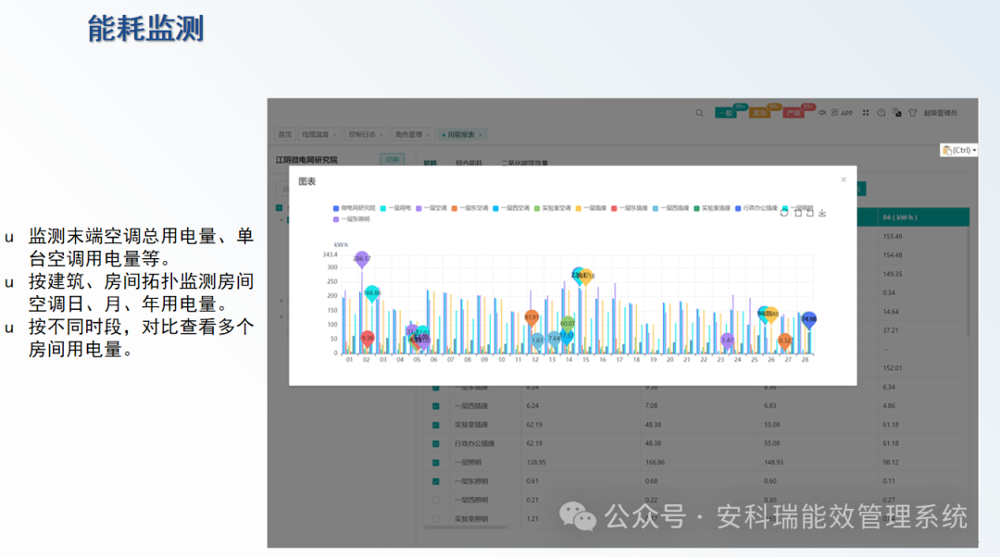Click the 切换 button beside 江阴微电网研究院
Screen dimensions: 1000x557
pyautogui.click(x=393, y=159)
